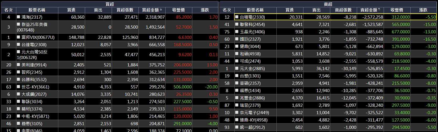The image size is (438, 132).
Task: Click closing price 85.2000
Action: pyautogui.click(x=184, y=17)
